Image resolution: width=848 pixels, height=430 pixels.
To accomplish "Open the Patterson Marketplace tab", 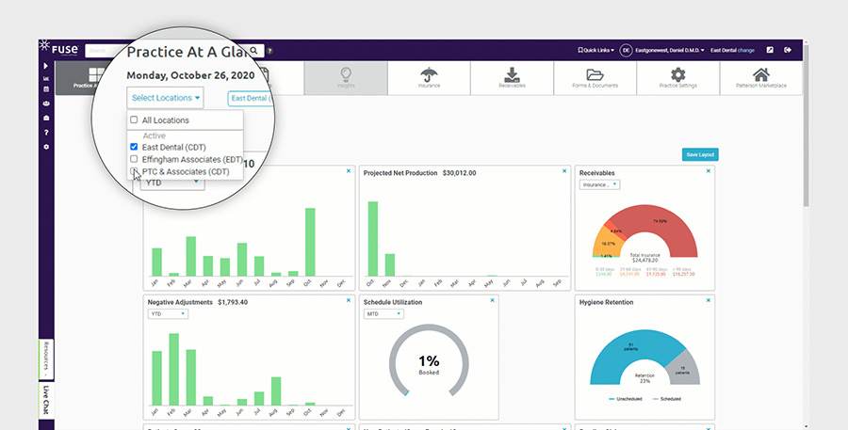I will point(761,78).
